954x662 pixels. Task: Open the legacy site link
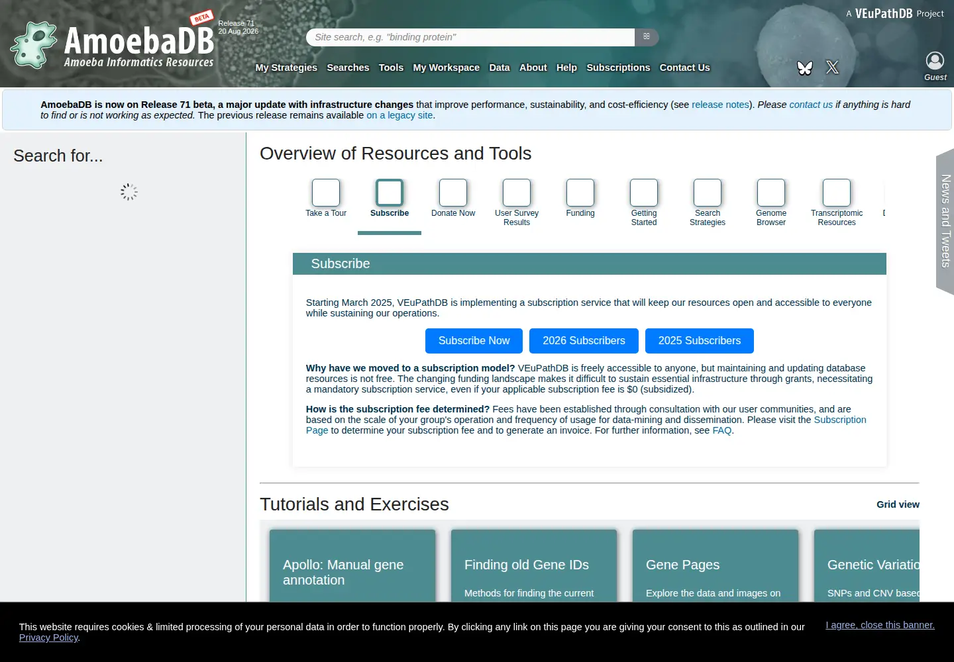(x=399, y=115)
